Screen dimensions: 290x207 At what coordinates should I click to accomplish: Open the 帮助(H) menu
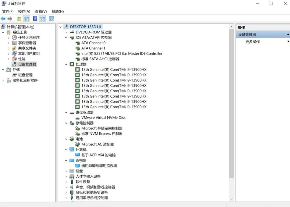click(58, 11)
